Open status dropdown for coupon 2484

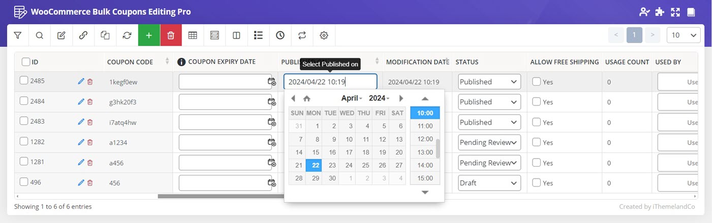point(489,102)
